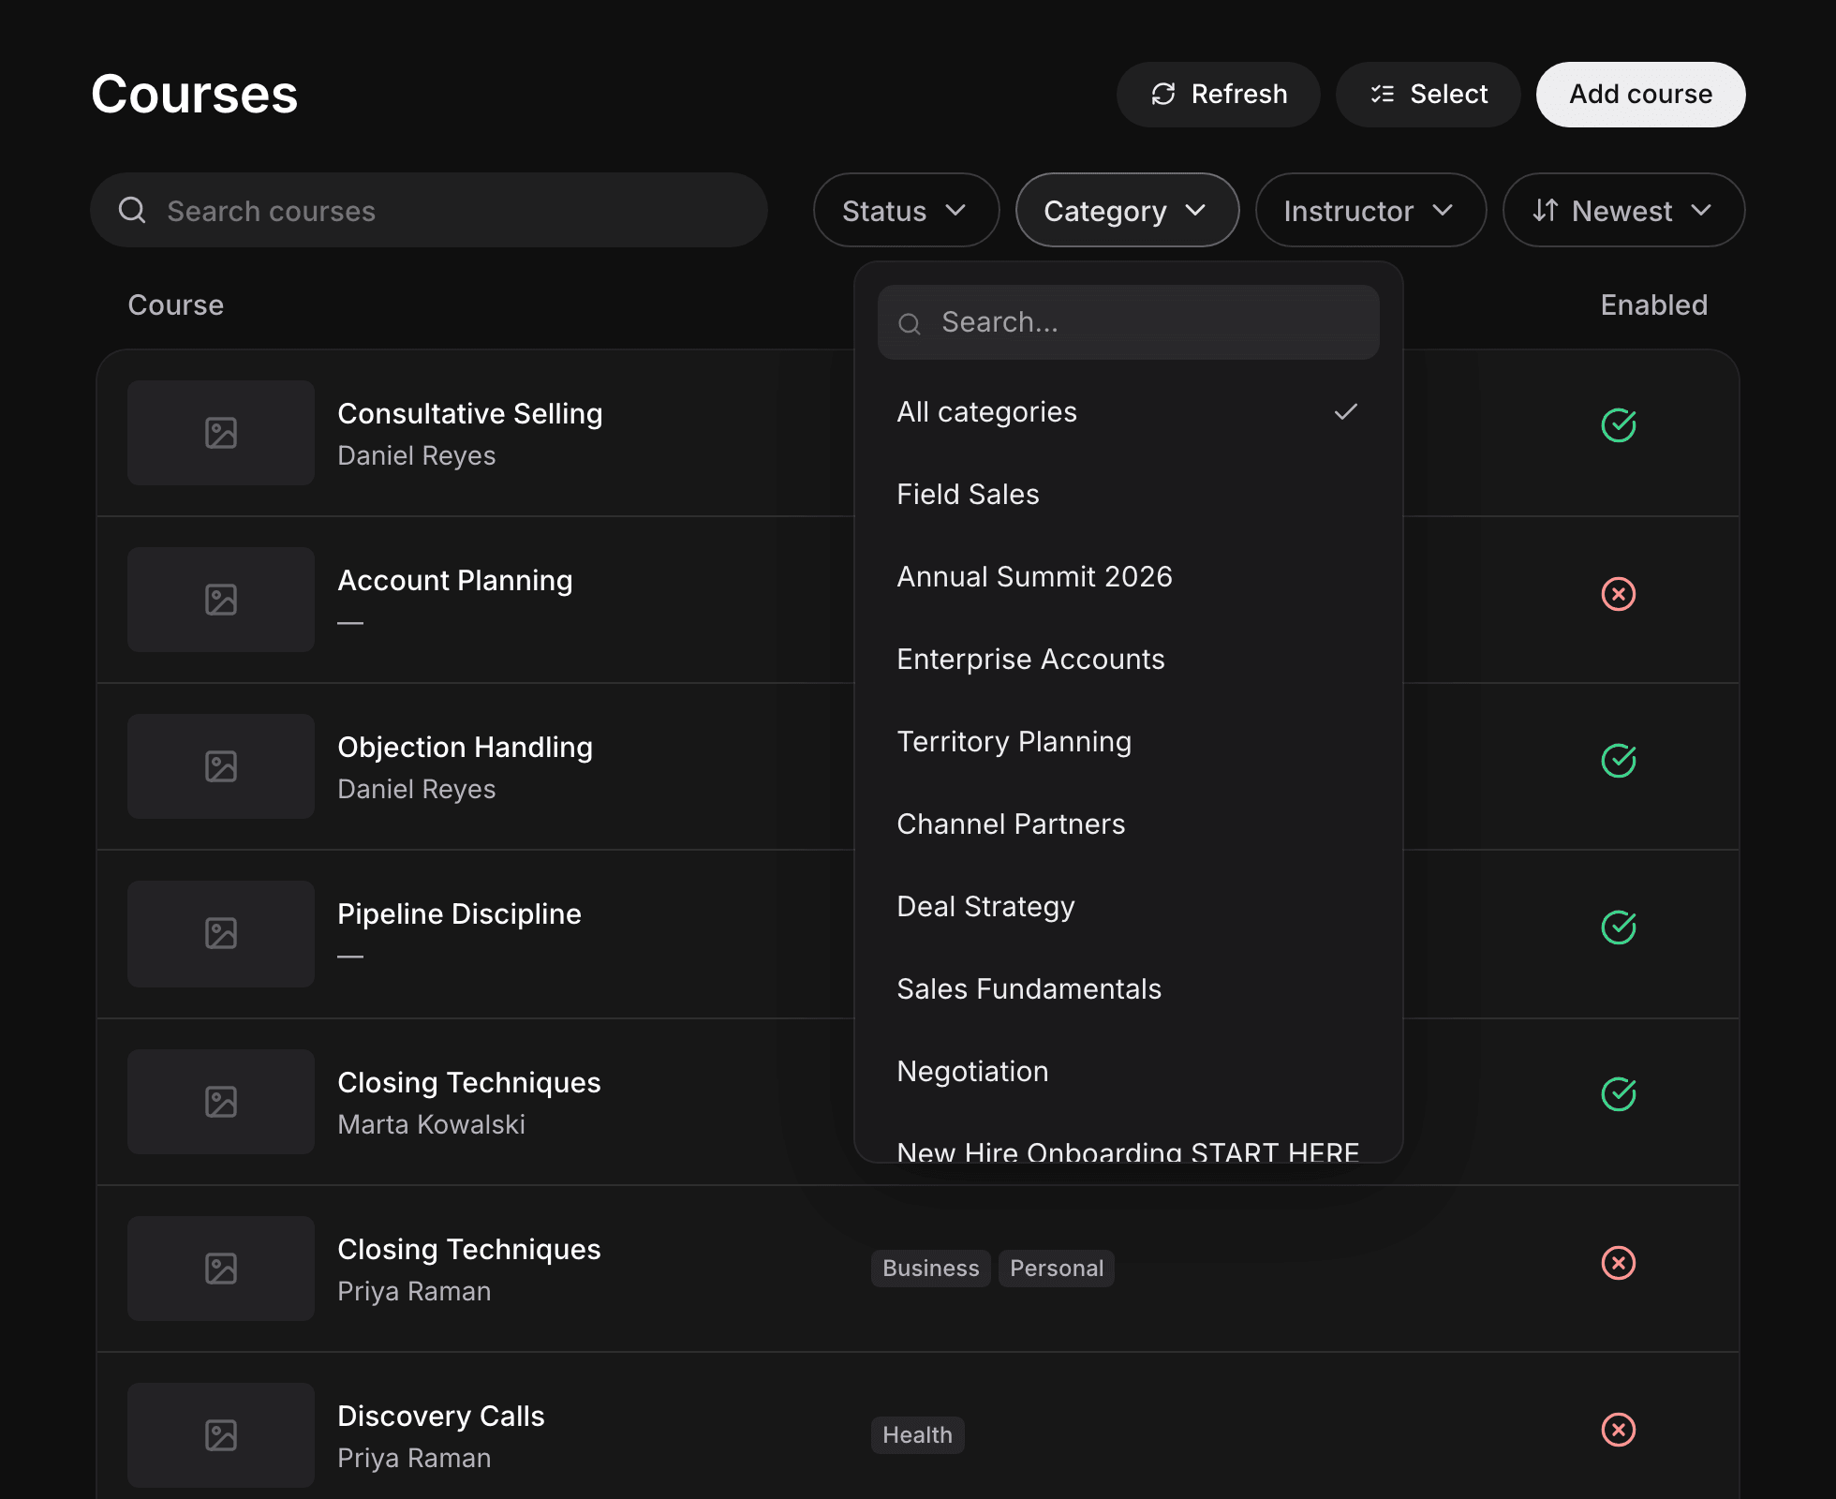Select All categories option
Image resolution: width=1836 pixels, height=1499 pixels.
(x=1128, y=412)
